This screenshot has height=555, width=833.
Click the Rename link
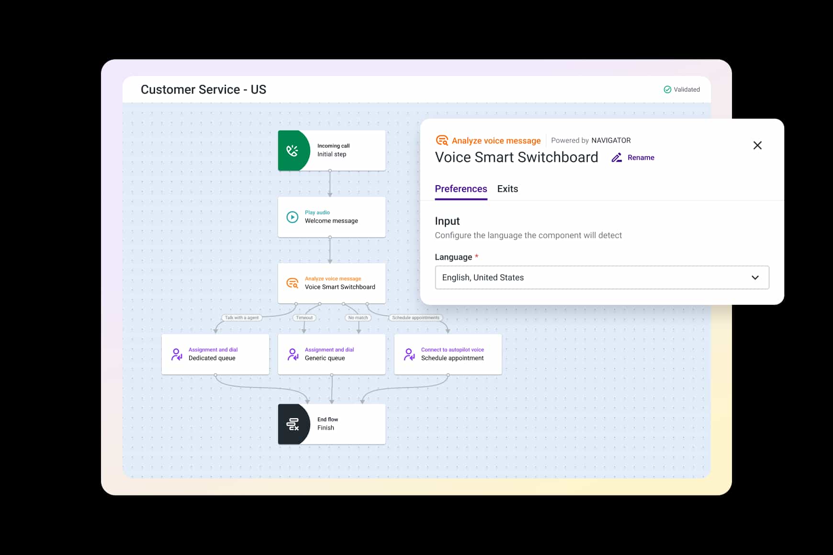[x=641, y=158]
